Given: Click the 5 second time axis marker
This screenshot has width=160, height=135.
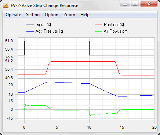Looking at the screenshot, I should [57, 127].
